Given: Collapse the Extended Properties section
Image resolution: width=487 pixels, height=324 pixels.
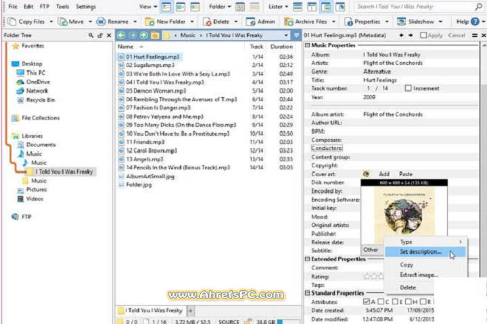Looking at the screenshot, I should click(x=308, y=259).
